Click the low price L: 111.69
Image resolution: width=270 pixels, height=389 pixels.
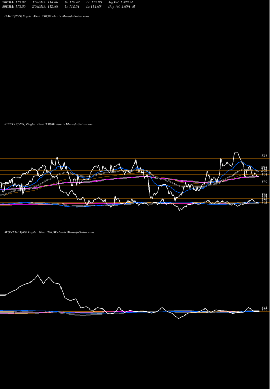[94, 6]
